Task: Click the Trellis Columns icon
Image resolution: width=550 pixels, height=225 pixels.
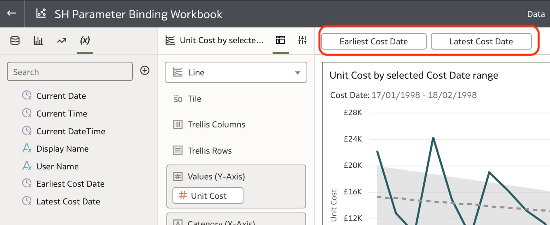Action: pos(178,125)
